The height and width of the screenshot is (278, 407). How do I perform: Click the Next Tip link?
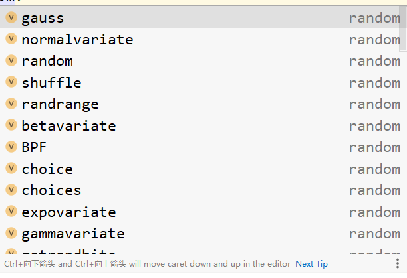coord(312,264)
